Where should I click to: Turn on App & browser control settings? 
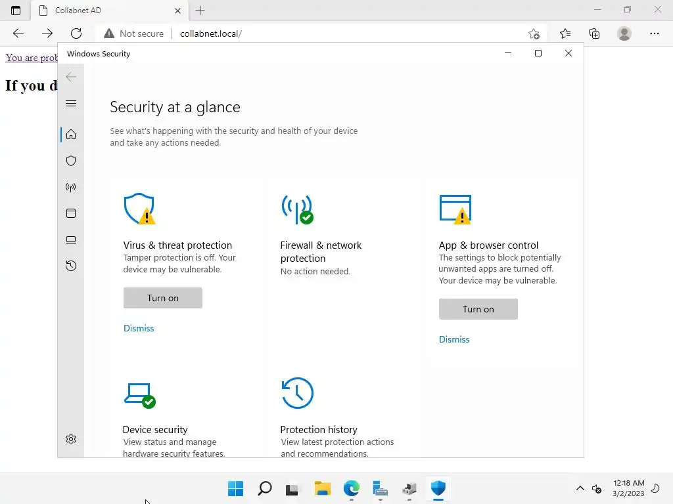(x=478, y=309)
